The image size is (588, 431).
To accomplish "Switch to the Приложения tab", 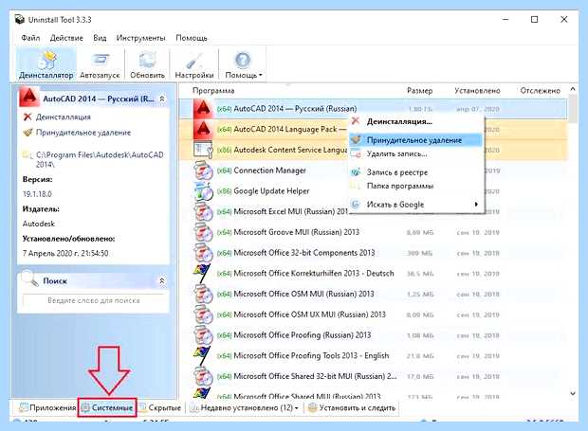I will pyautogui.click(x=47, y=407).
